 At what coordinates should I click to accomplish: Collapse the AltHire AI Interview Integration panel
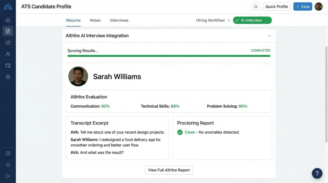pyautogui.click(x=269, y=35)
